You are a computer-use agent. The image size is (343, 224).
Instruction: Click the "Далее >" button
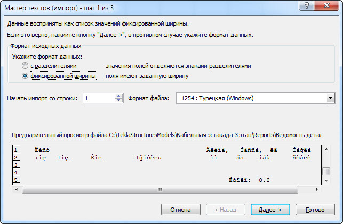270,210
